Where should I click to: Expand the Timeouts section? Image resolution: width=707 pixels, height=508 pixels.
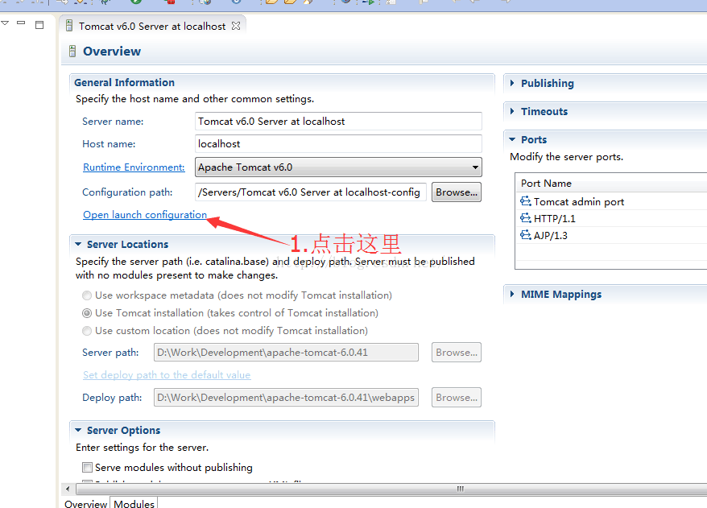point(512,111)
